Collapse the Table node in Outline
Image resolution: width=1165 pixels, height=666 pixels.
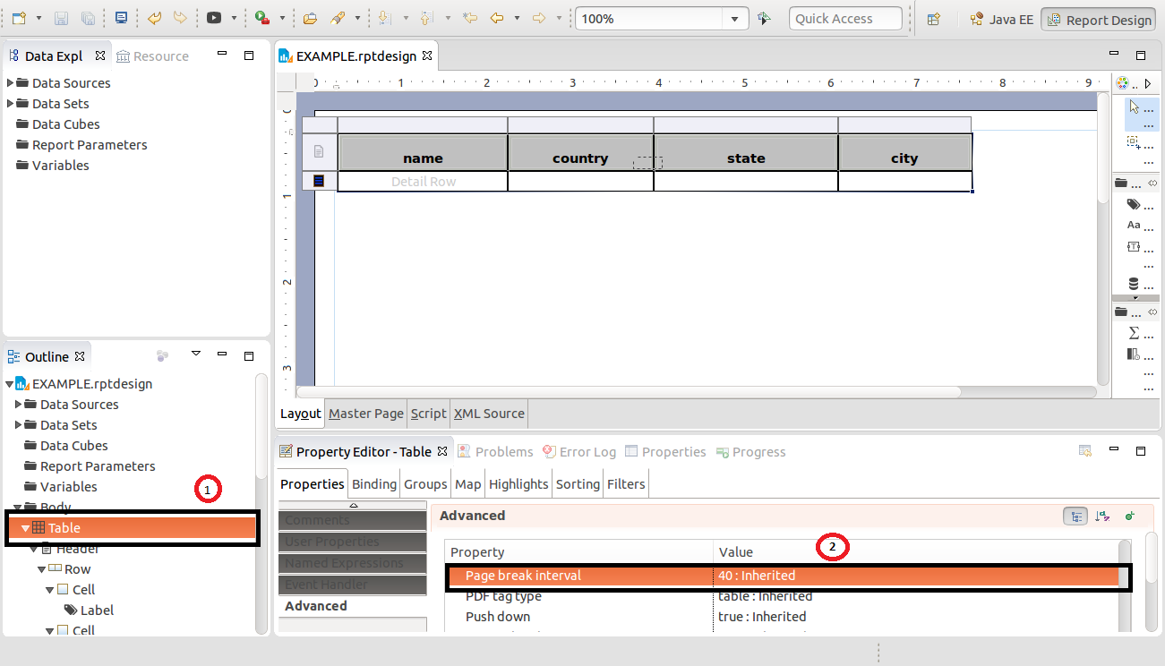[25, 528]
